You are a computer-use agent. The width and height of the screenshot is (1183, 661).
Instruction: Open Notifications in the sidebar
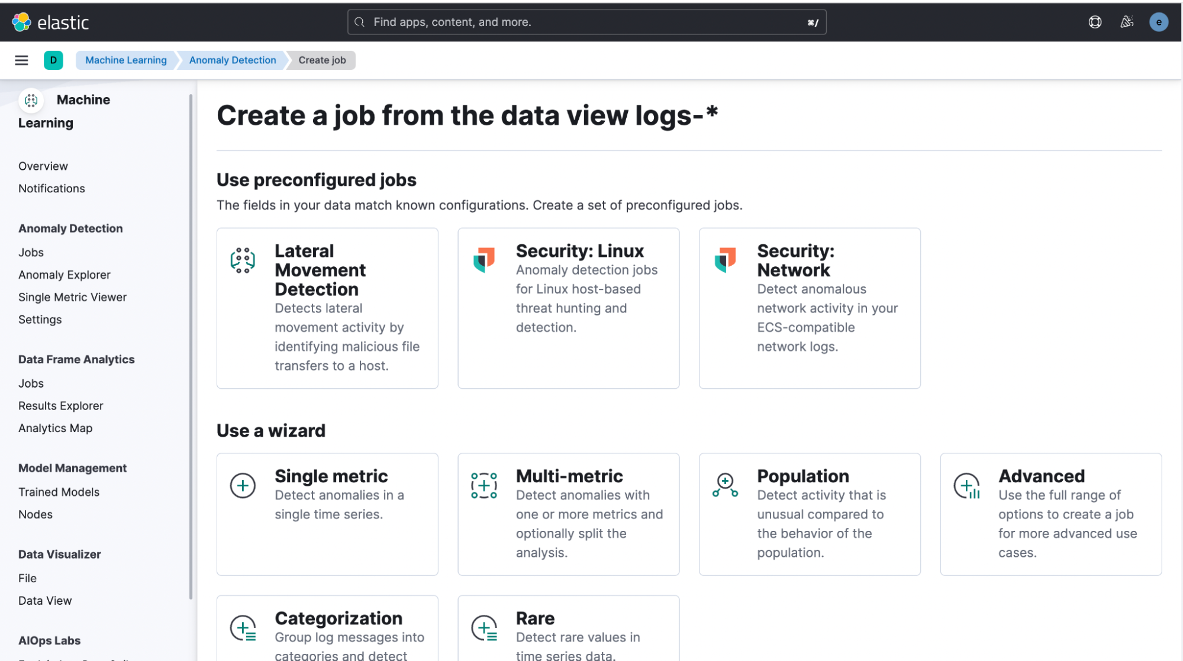(51, 189)
